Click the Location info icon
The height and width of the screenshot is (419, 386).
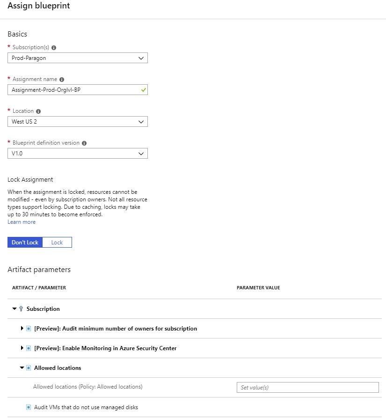pos(38,111)
